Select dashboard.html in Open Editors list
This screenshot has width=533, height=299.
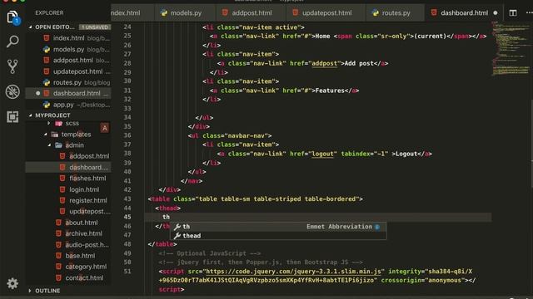click(x=68, y=93)
